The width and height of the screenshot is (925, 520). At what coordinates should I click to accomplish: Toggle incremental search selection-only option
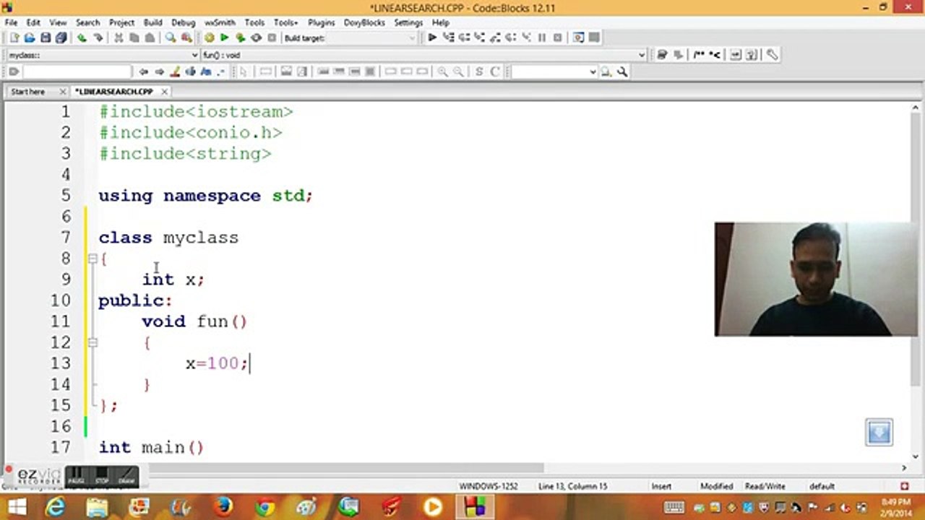191,71
